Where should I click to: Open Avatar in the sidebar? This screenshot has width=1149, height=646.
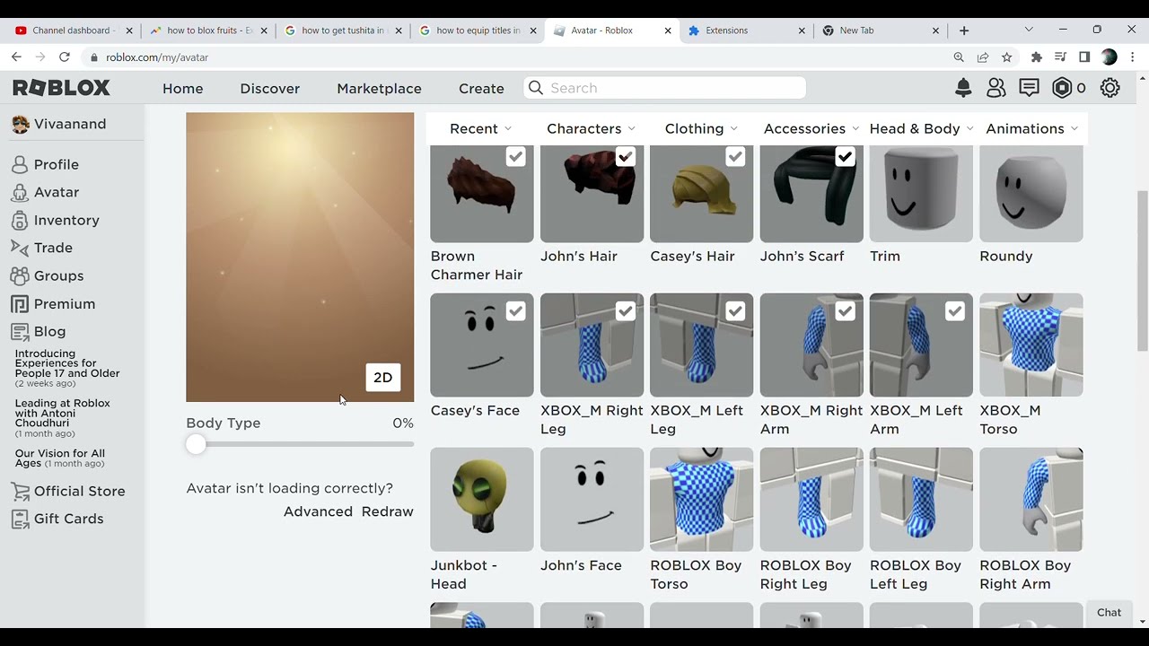point(56,192)
